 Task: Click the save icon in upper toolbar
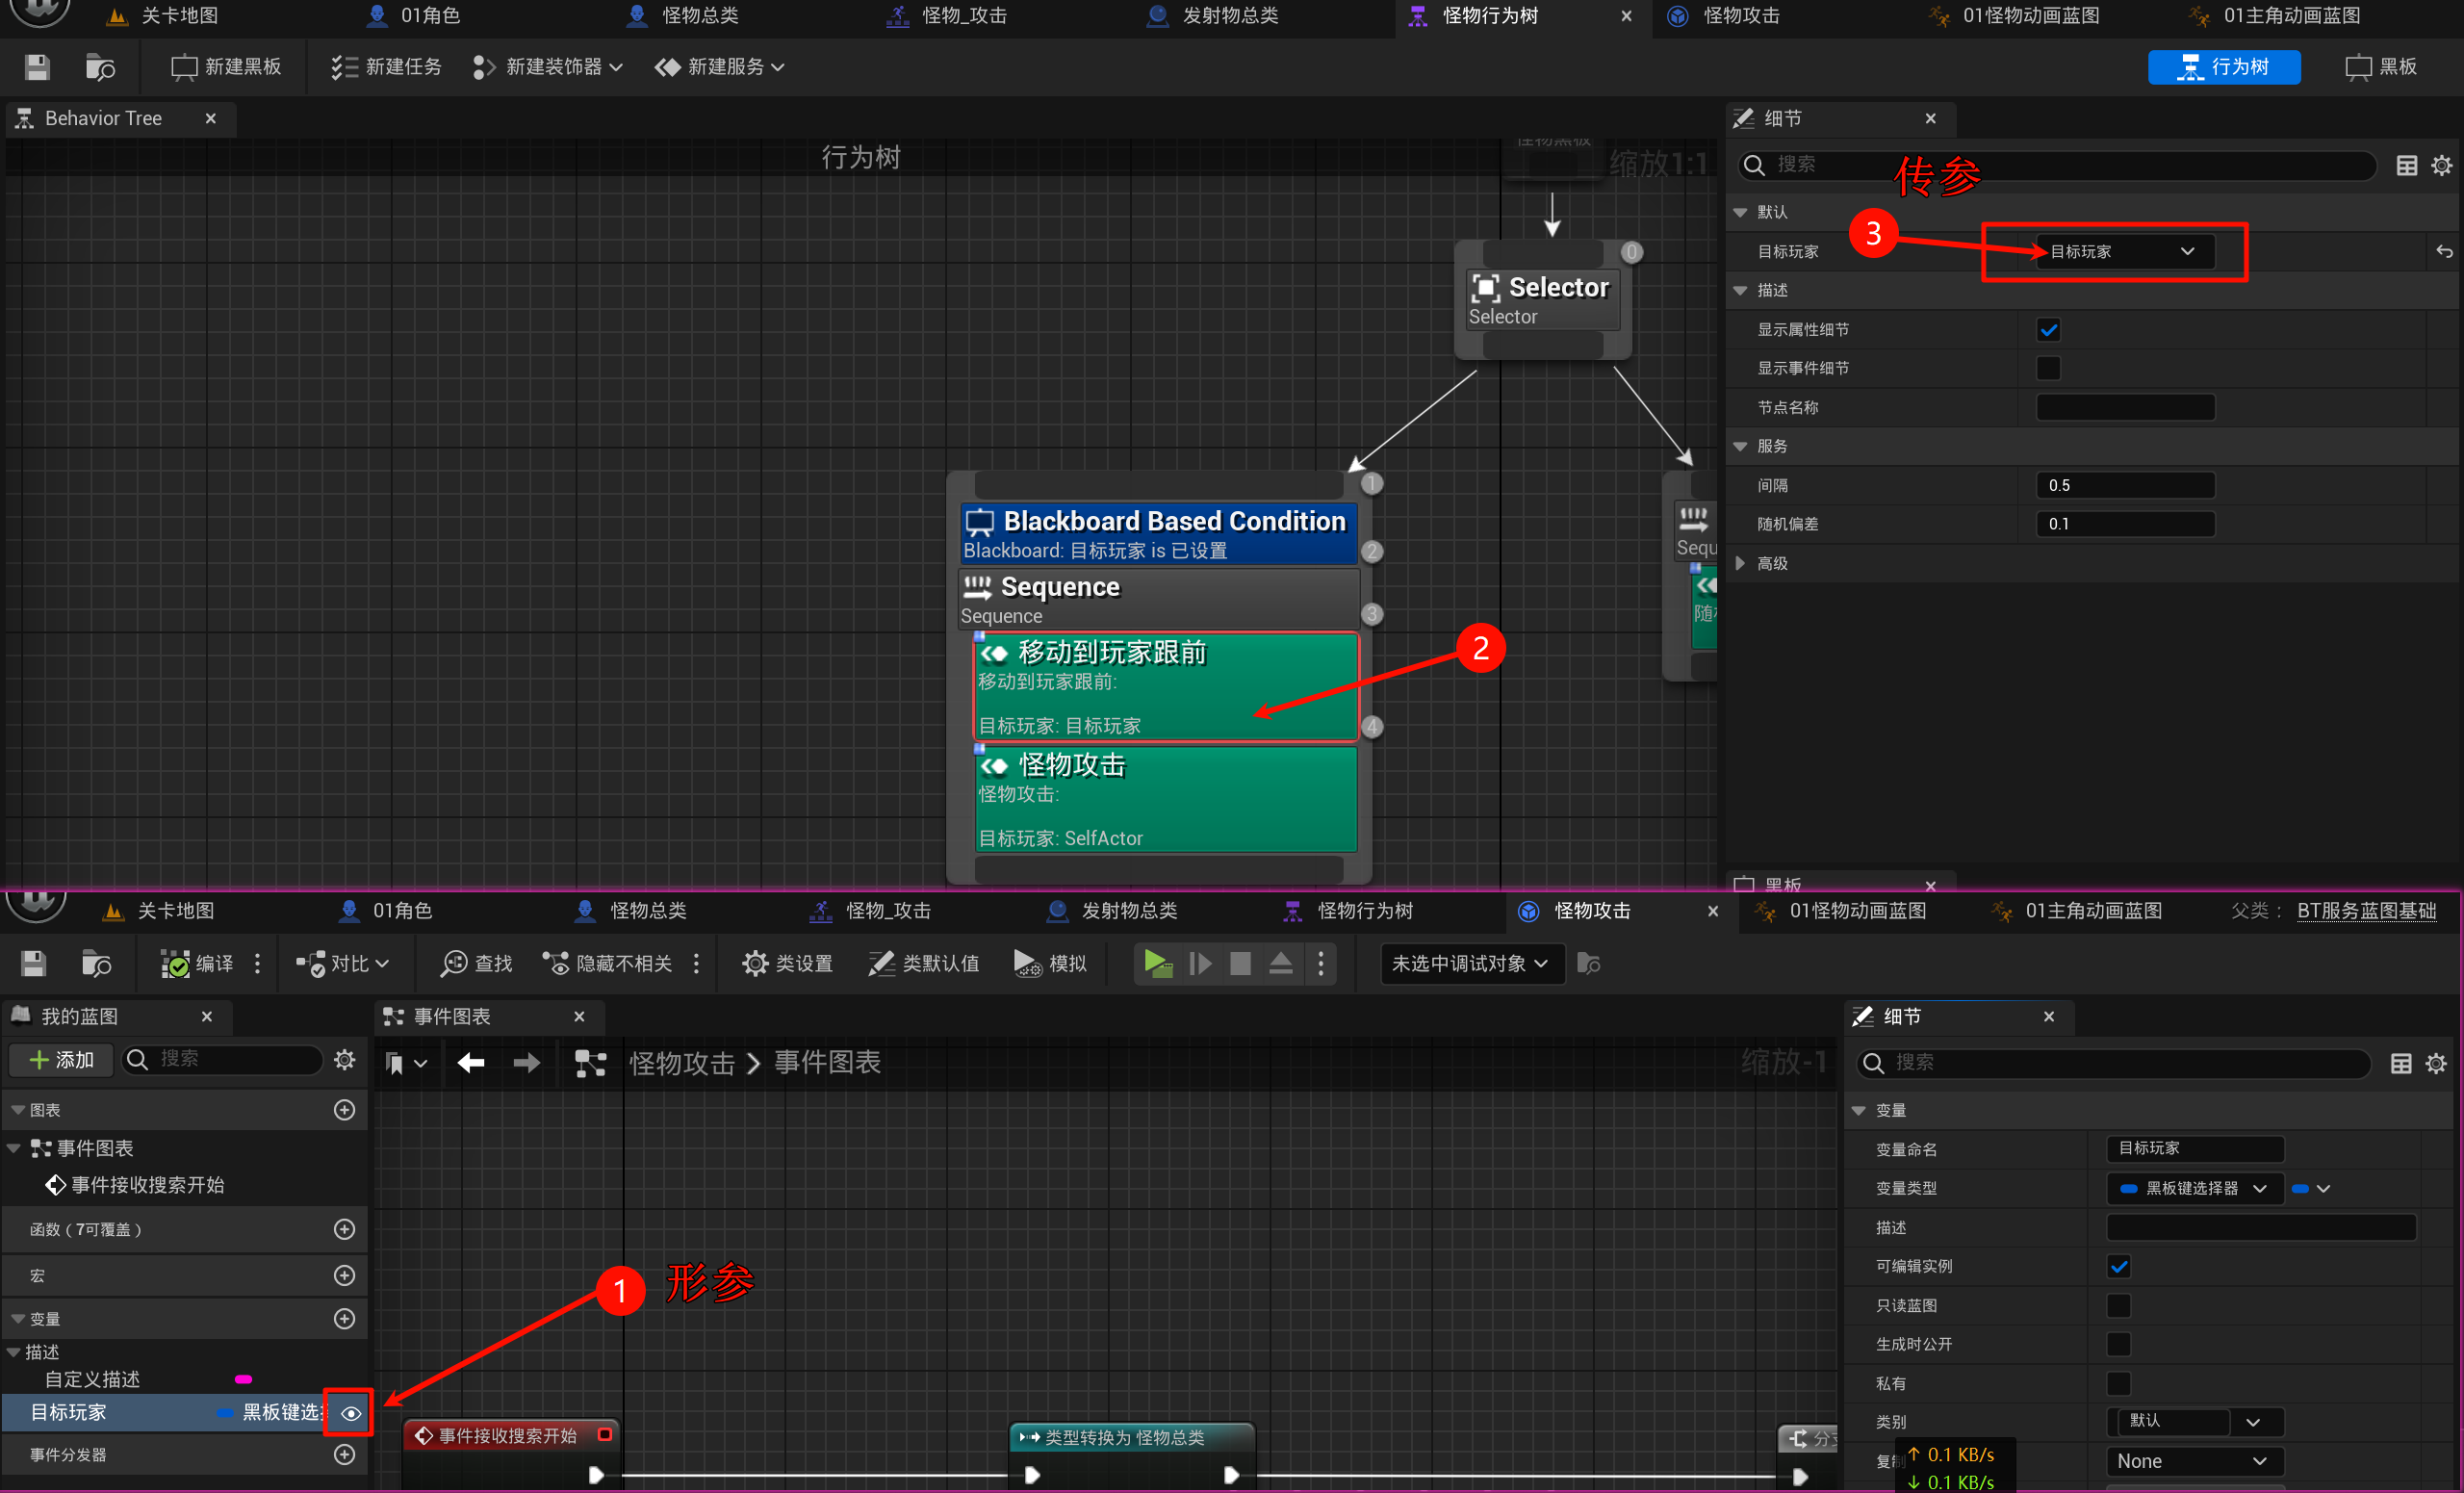tap(37, 67)
